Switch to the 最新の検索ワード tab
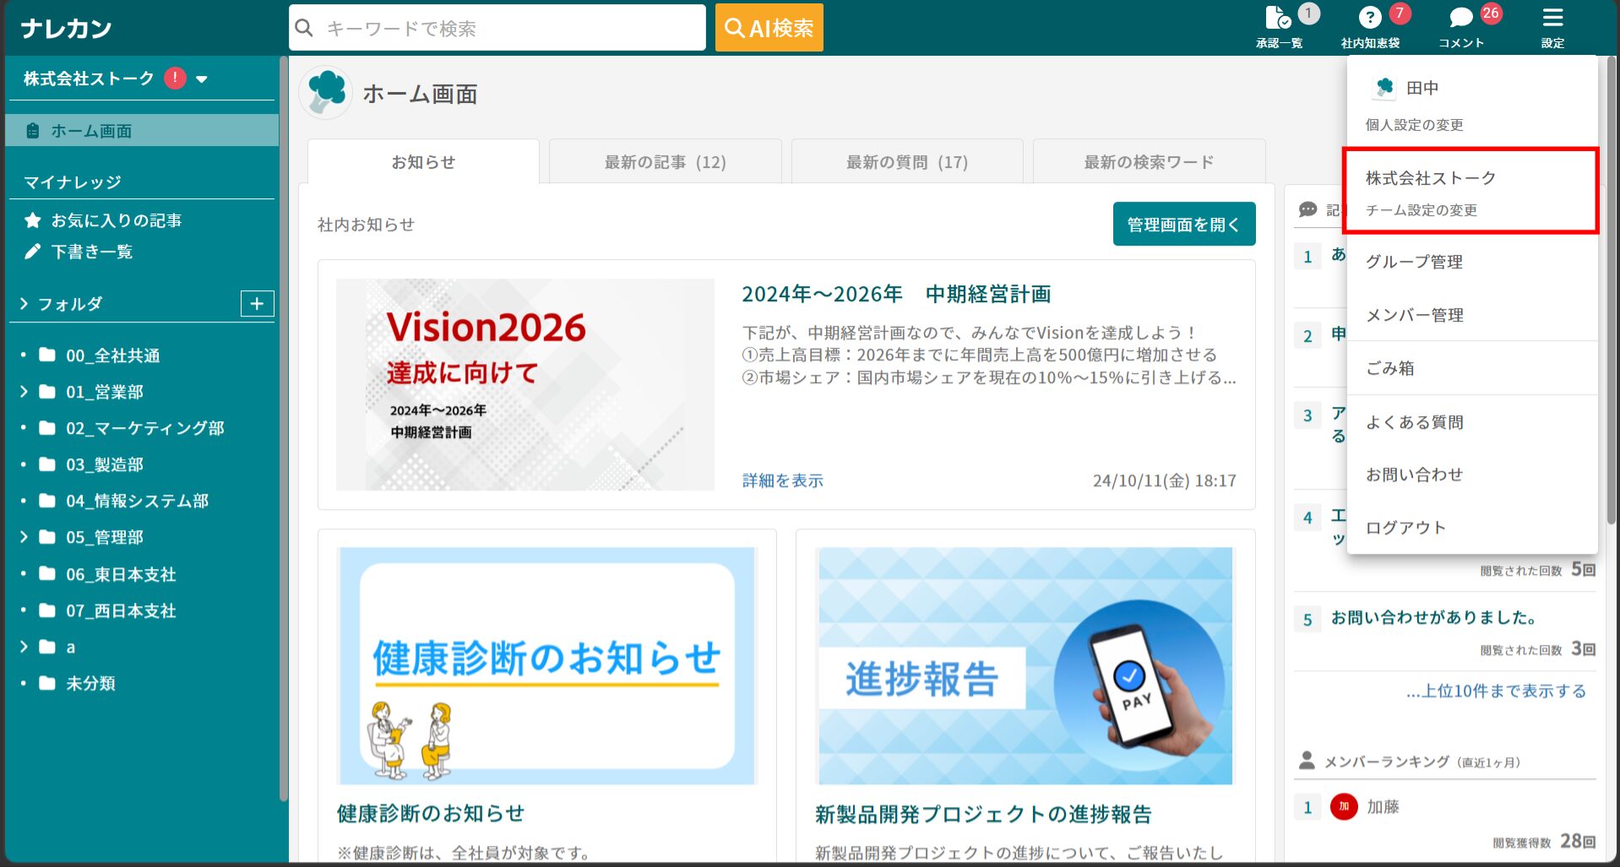This screenshot has height=867, width=1620. 1149,162
